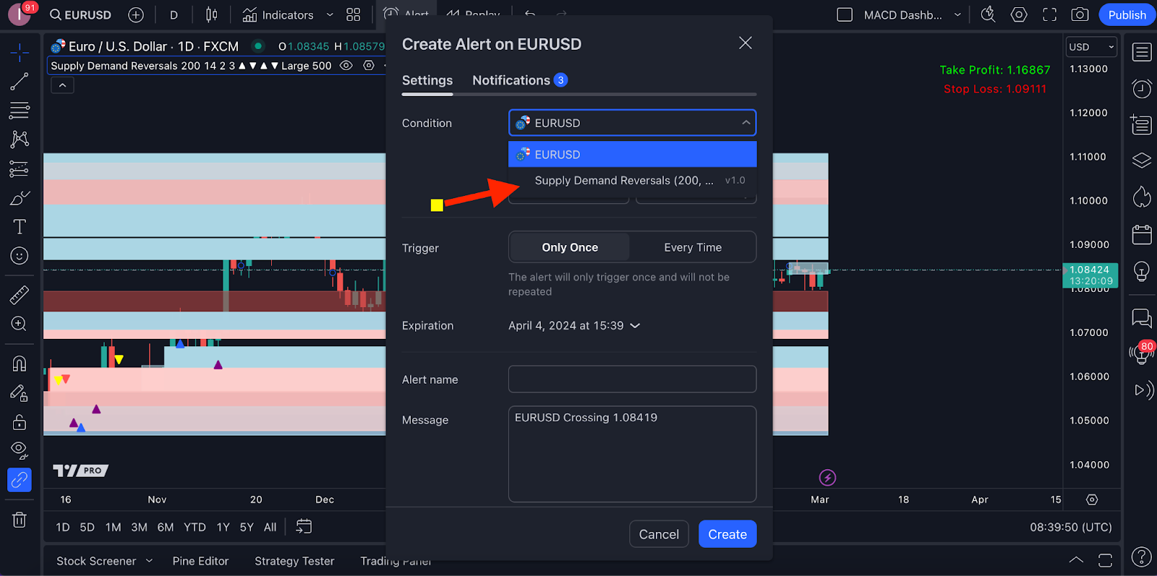
Task: Remove drawings with trash icon
Action: point(20,520)
